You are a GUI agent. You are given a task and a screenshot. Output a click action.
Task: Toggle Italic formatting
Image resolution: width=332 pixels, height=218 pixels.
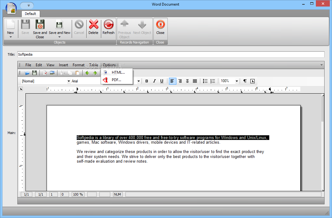pyautogui.click(x=154, y=81)
